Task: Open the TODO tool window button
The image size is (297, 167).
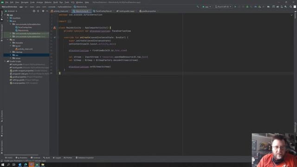Action: click(9, 158)
